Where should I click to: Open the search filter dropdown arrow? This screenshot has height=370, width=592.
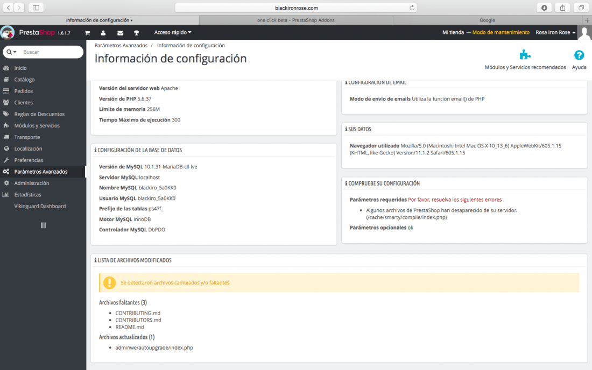[12, 52]
